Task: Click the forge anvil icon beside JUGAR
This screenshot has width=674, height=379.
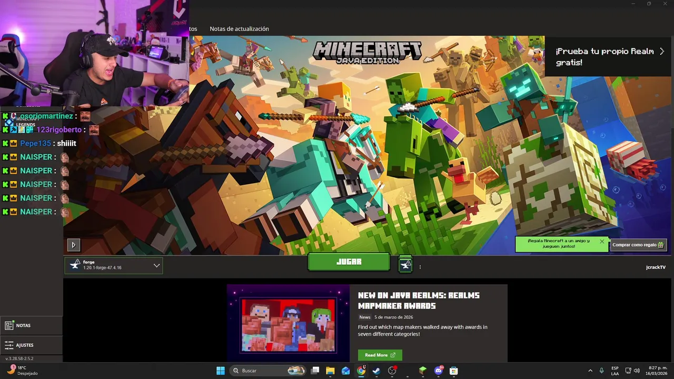Action: (405, 265)
